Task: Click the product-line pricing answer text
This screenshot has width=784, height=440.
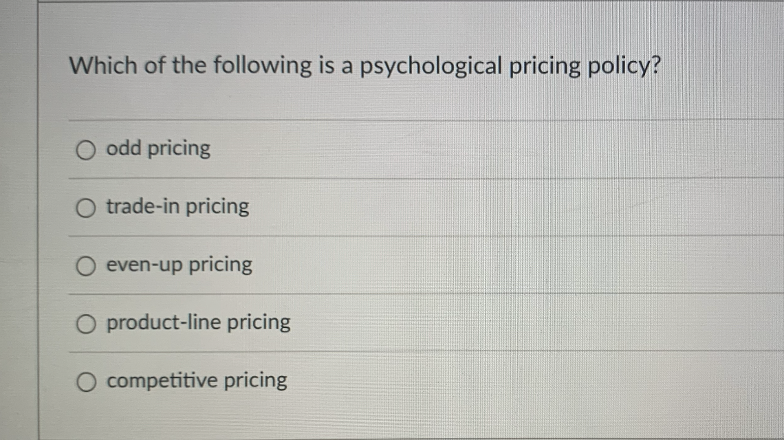Action: pos(198,322)
